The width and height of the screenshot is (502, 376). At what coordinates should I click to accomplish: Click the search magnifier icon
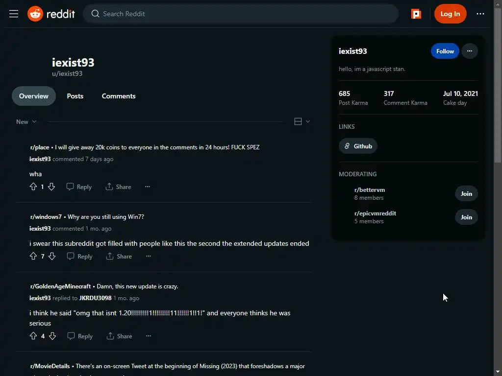pyautogui.click(x=95, y=14)
